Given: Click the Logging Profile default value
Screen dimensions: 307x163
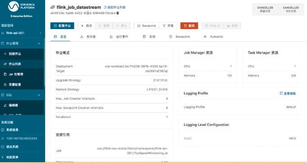Looking at the screenshot, I should (x=291, y=107).
